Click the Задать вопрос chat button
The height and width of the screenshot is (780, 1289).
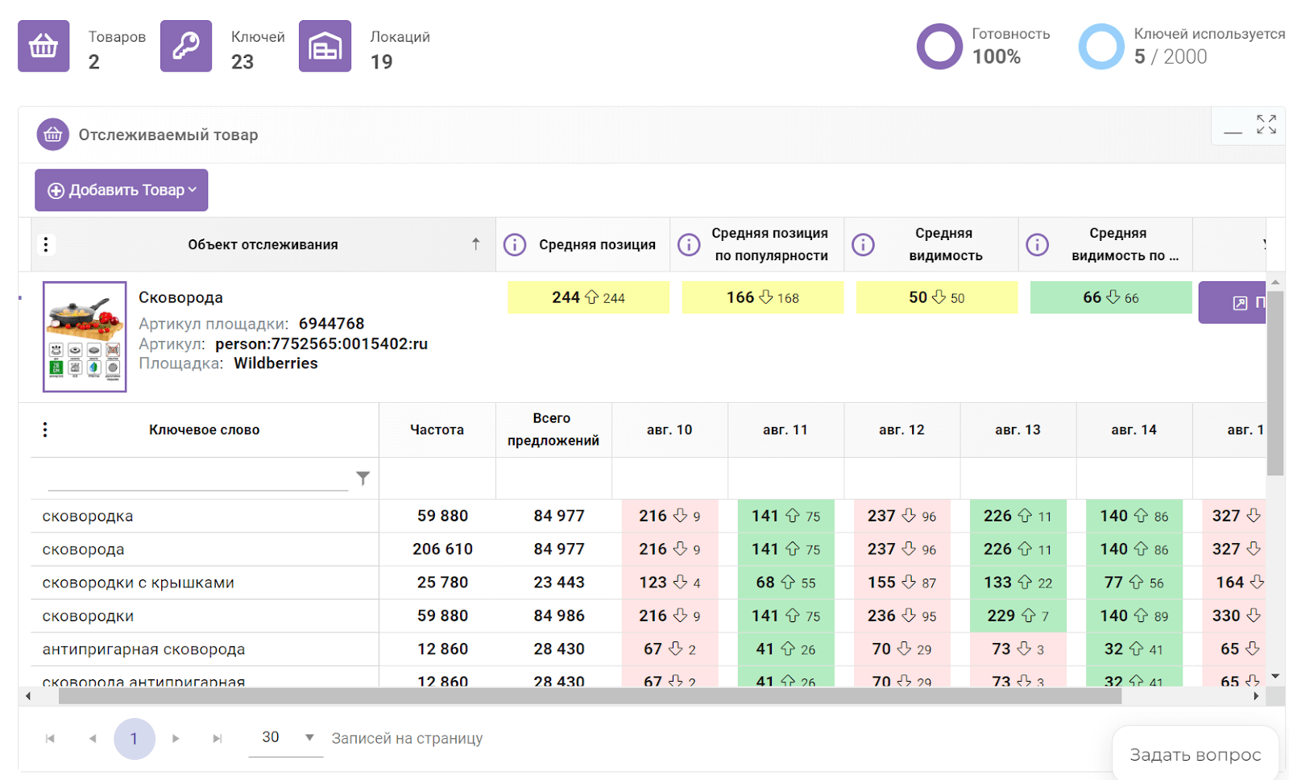click(x=1195, y=754)
